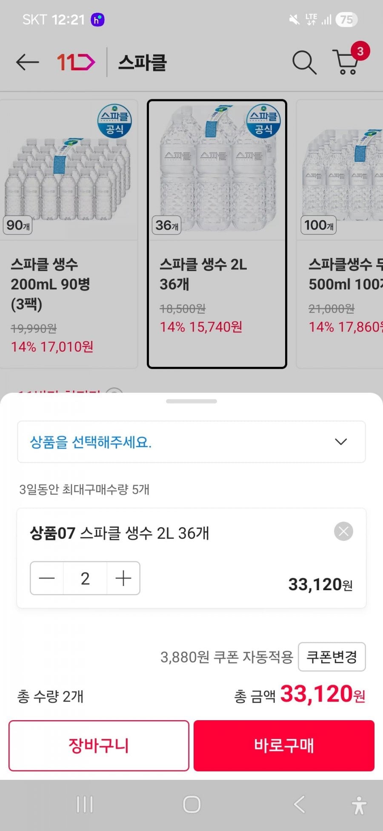This screenshot has width=383, height=831.
Task: Select the 스파클 생수 2L 36개 product image
Action: pos(217,170)
